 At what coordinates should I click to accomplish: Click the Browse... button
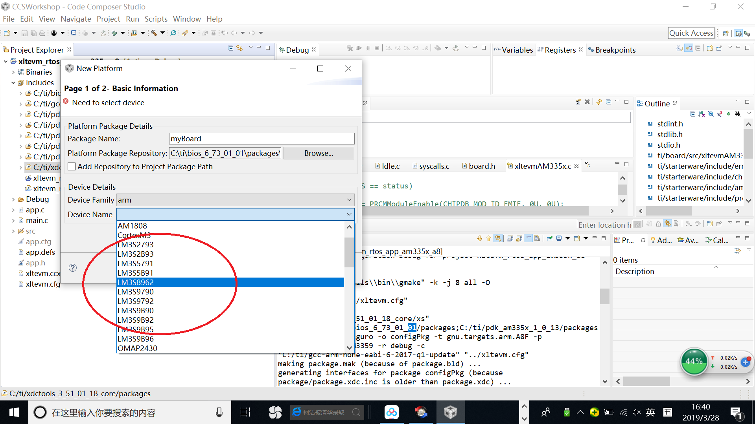coord(319,153)
